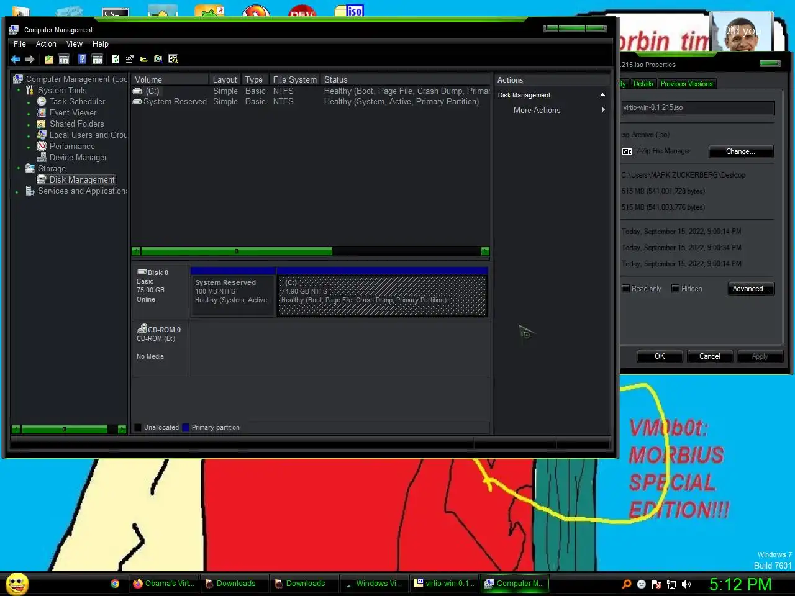Screen dimensions: 795x596
Task: Click the flag Action Center tray icon
Action: (x=656, y=584)
